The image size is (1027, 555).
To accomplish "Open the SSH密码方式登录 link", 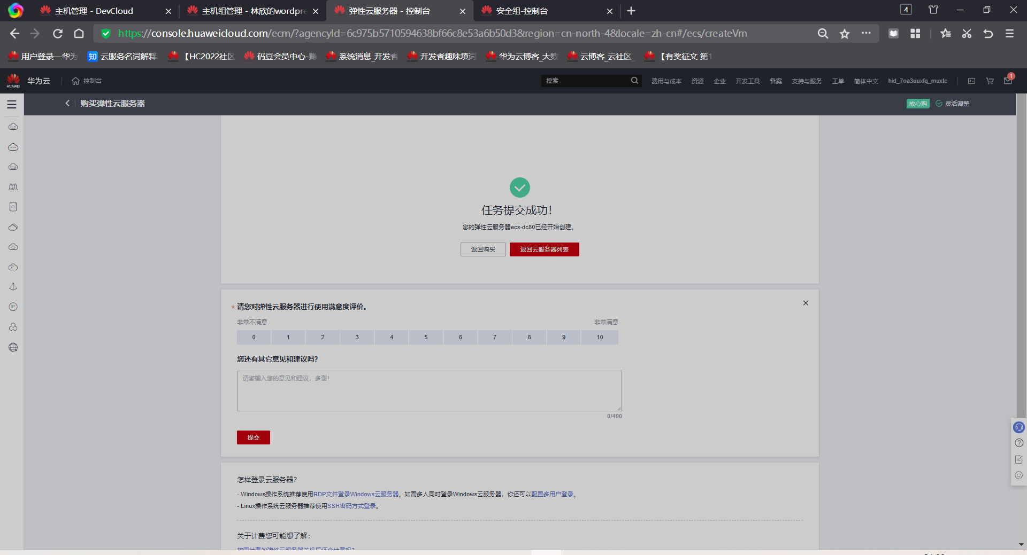I will click(351, 506).
